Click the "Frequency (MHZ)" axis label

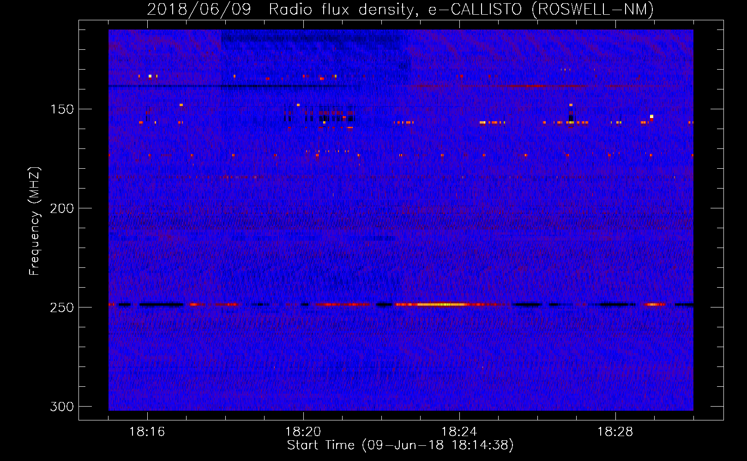pyautogui.click(x=35, y=221)
